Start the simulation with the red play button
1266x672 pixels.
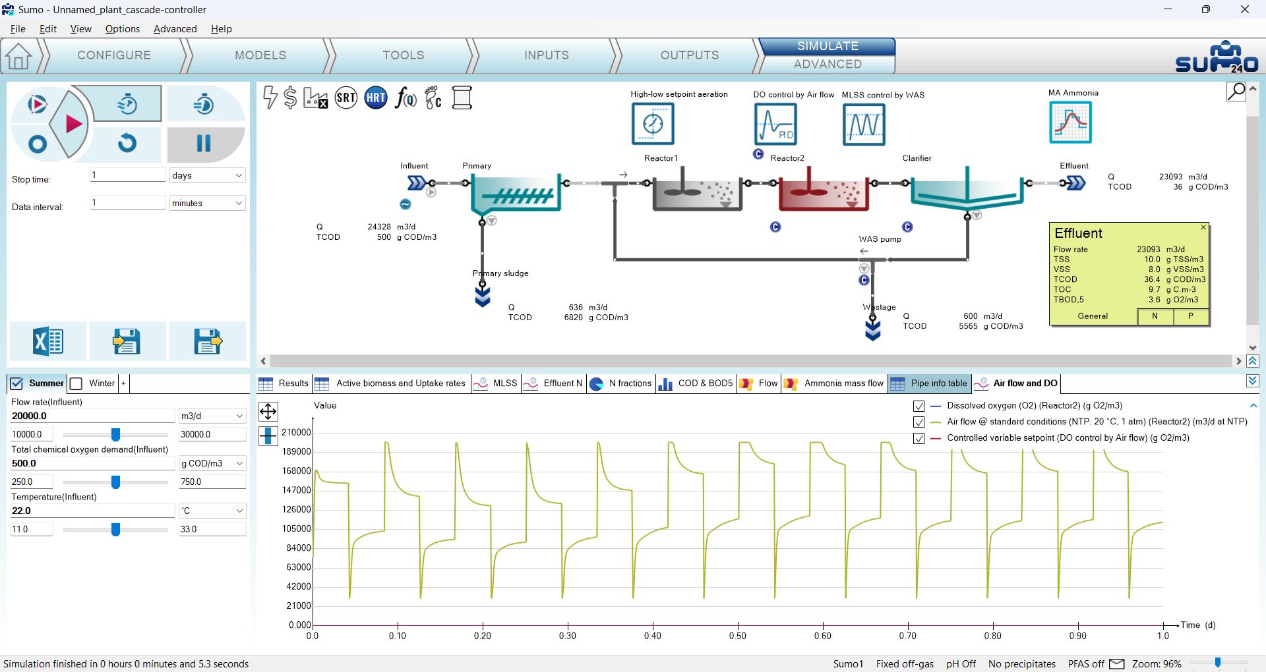73,123
